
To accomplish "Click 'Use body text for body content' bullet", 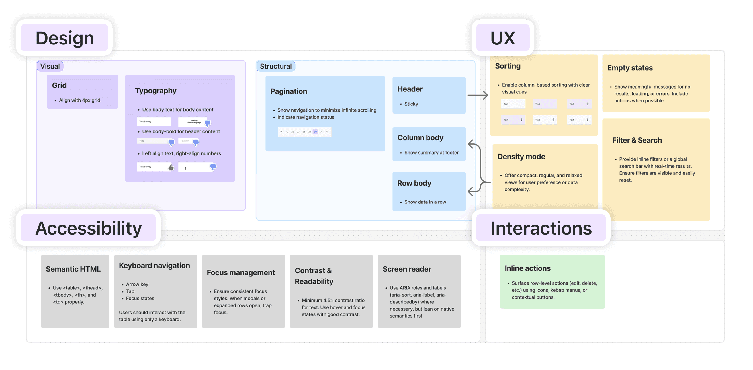I will [x=178, y=110].
